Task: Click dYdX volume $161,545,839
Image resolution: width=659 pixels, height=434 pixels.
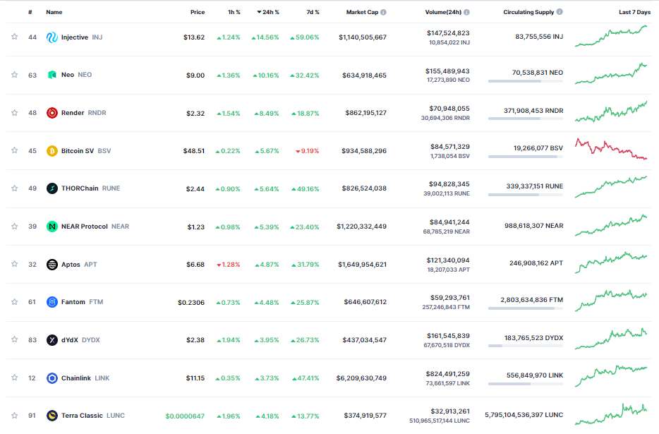Action: [x=448, y=336]
